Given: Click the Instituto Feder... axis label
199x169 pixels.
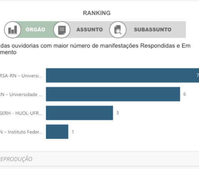Looking at the screenshot, I should 21,132.
